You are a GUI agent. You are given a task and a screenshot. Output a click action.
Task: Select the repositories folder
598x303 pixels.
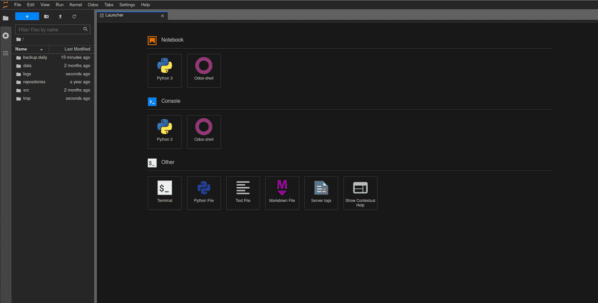coord(53,82)
